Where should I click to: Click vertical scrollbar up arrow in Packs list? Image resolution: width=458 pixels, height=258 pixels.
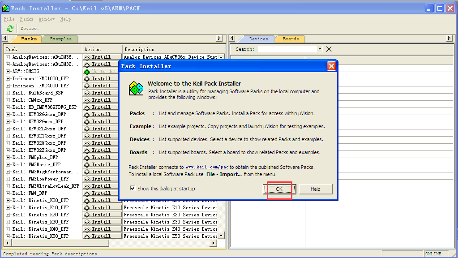(221, 57)
